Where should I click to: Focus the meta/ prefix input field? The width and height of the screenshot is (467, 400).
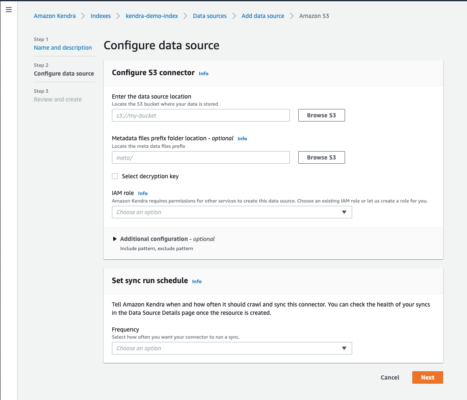(x=201, y=157)
